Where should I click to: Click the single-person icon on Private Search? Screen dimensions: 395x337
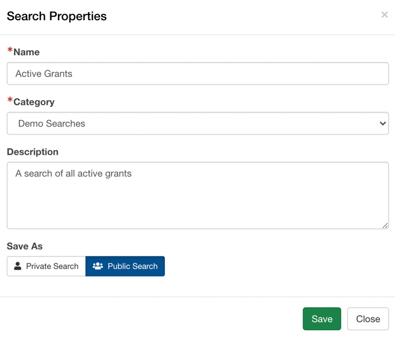[18, 266]
